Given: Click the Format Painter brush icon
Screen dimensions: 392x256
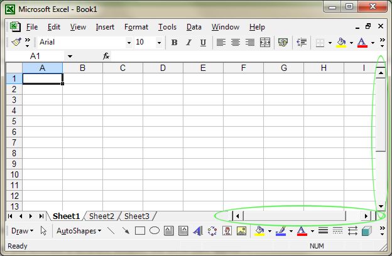Looking at the screenshot, I should pos(16,42).
